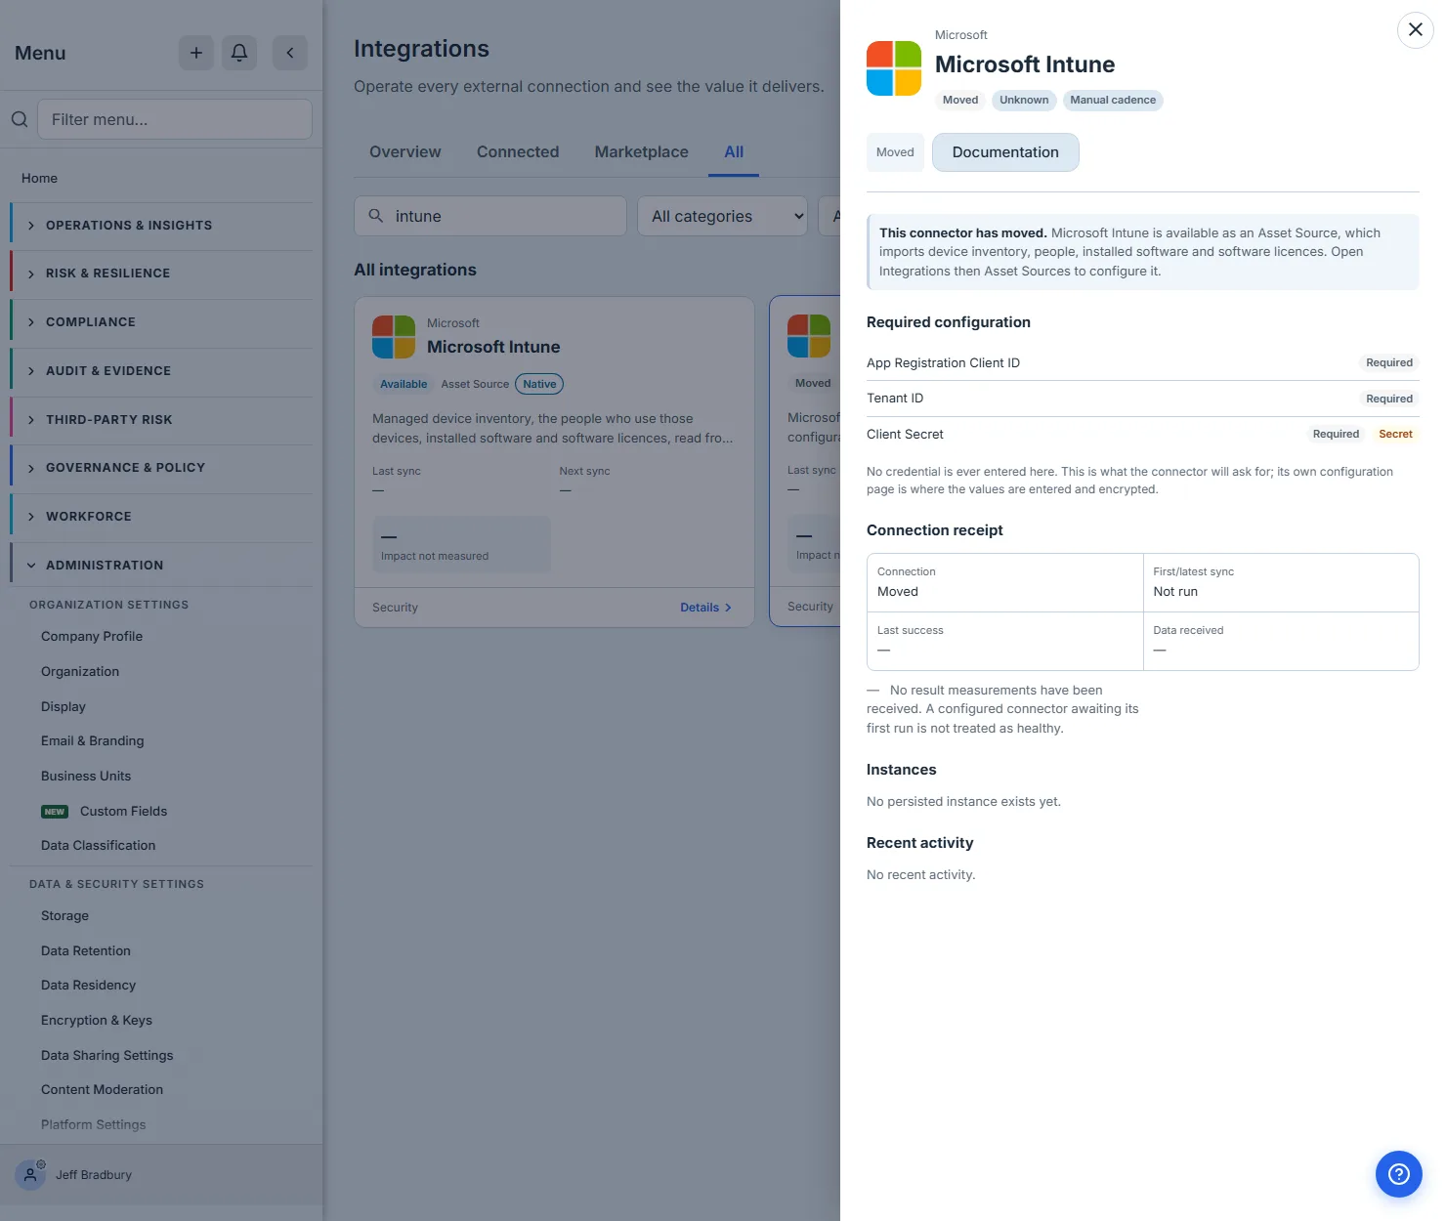Click the integrations search field containing intune

(490, 216)
